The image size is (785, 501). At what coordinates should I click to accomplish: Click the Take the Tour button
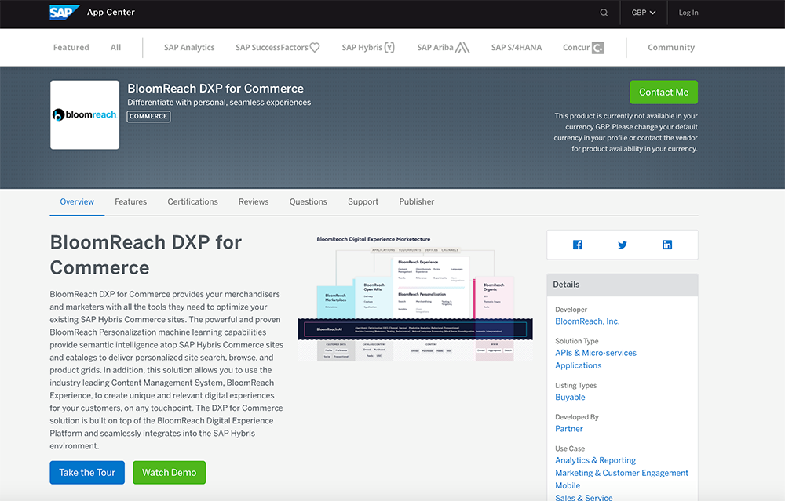pyautogui.click(x=87, y=473)
